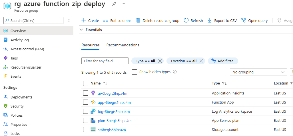Click the Edit columns icon
The height and width of the screenshot is (136, 293).
pos(106,20)
